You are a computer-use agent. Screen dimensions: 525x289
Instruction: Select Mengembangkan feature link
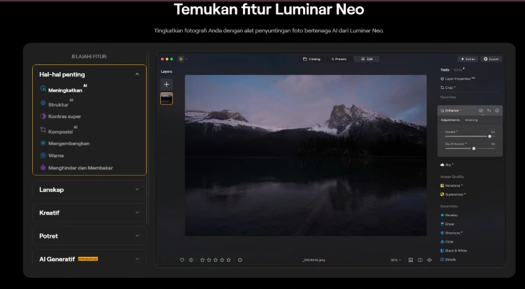(69, 143)
